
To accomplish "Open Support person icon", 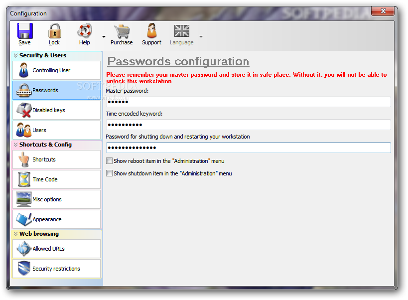I will point(152,31).
